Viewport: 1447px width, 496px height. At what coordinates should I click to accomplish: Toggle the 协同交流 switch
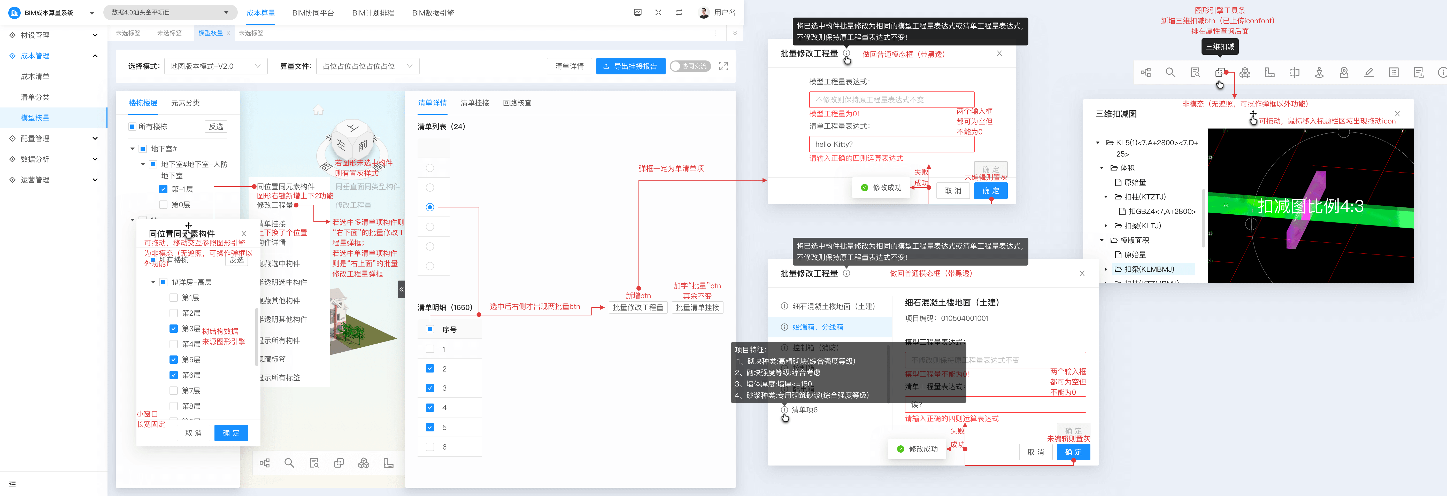tap(690, 66)
